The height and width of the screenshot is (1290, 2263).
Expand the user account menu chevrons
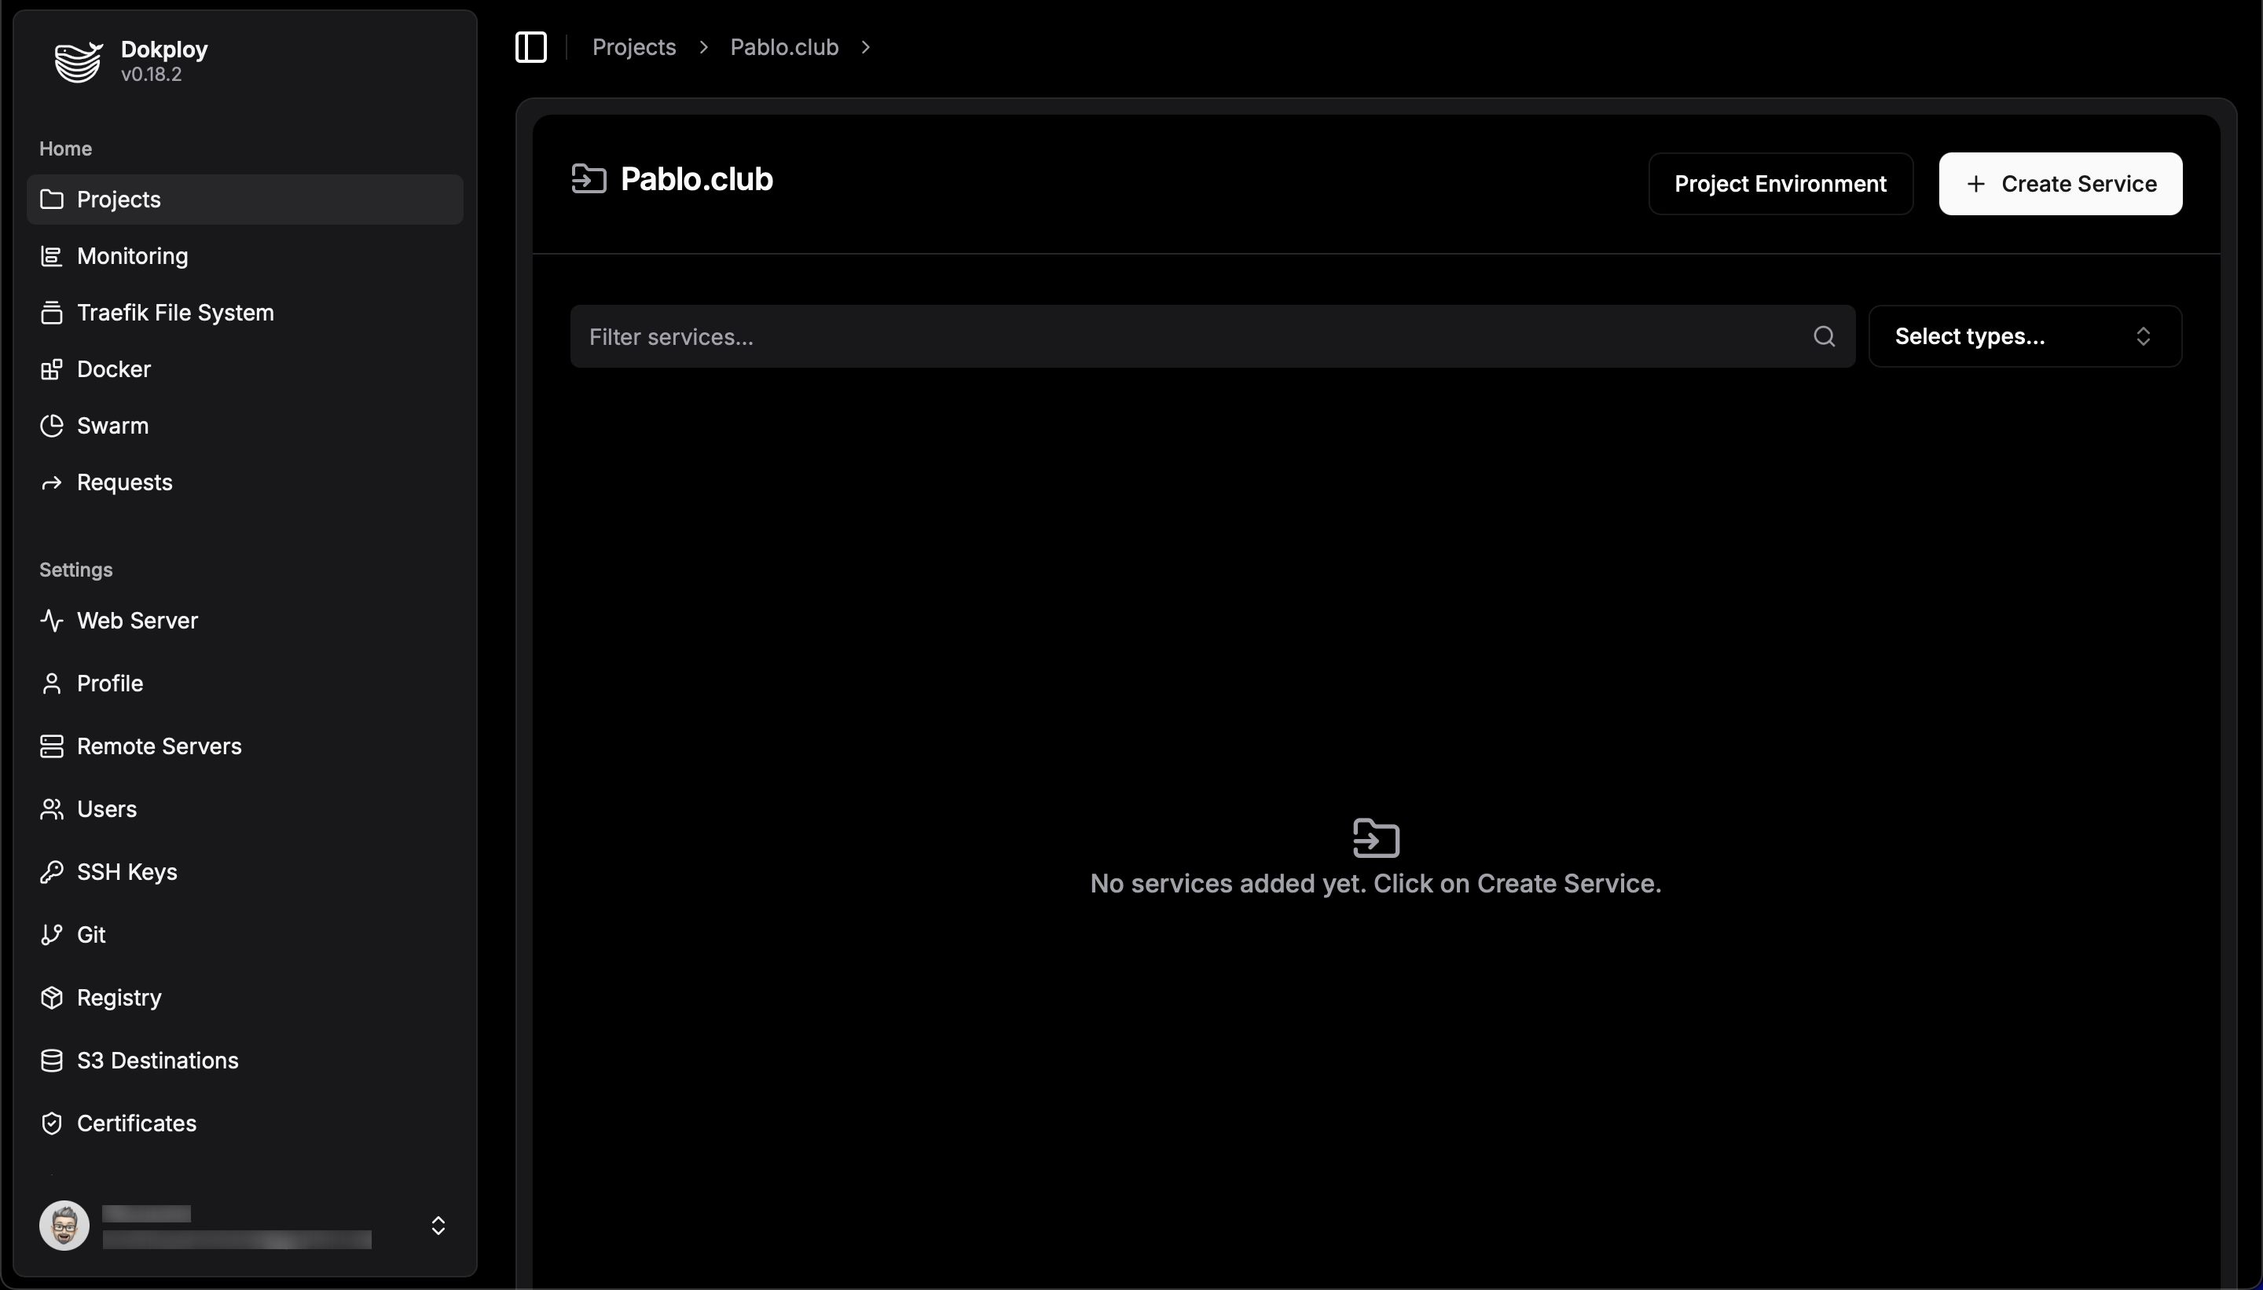coord(438,1226)
